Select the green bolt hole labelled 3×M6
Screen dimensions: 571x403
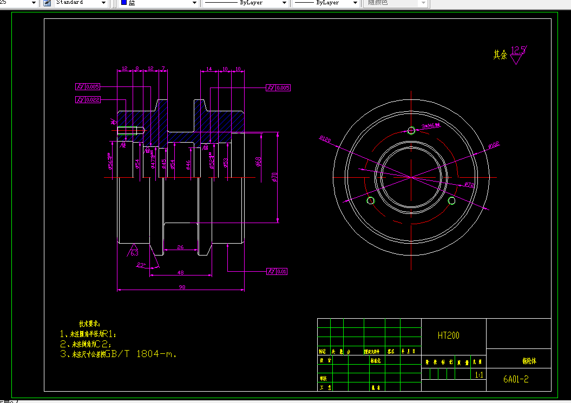tap(411, 130)
